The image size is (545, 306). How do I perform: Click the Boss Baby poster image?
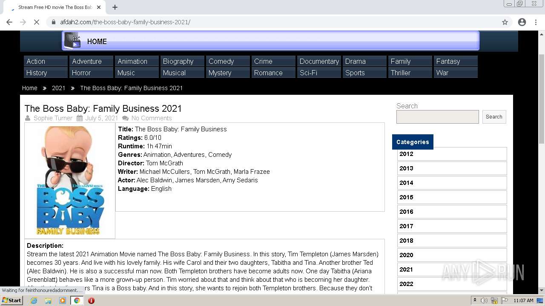pos(70,181)
